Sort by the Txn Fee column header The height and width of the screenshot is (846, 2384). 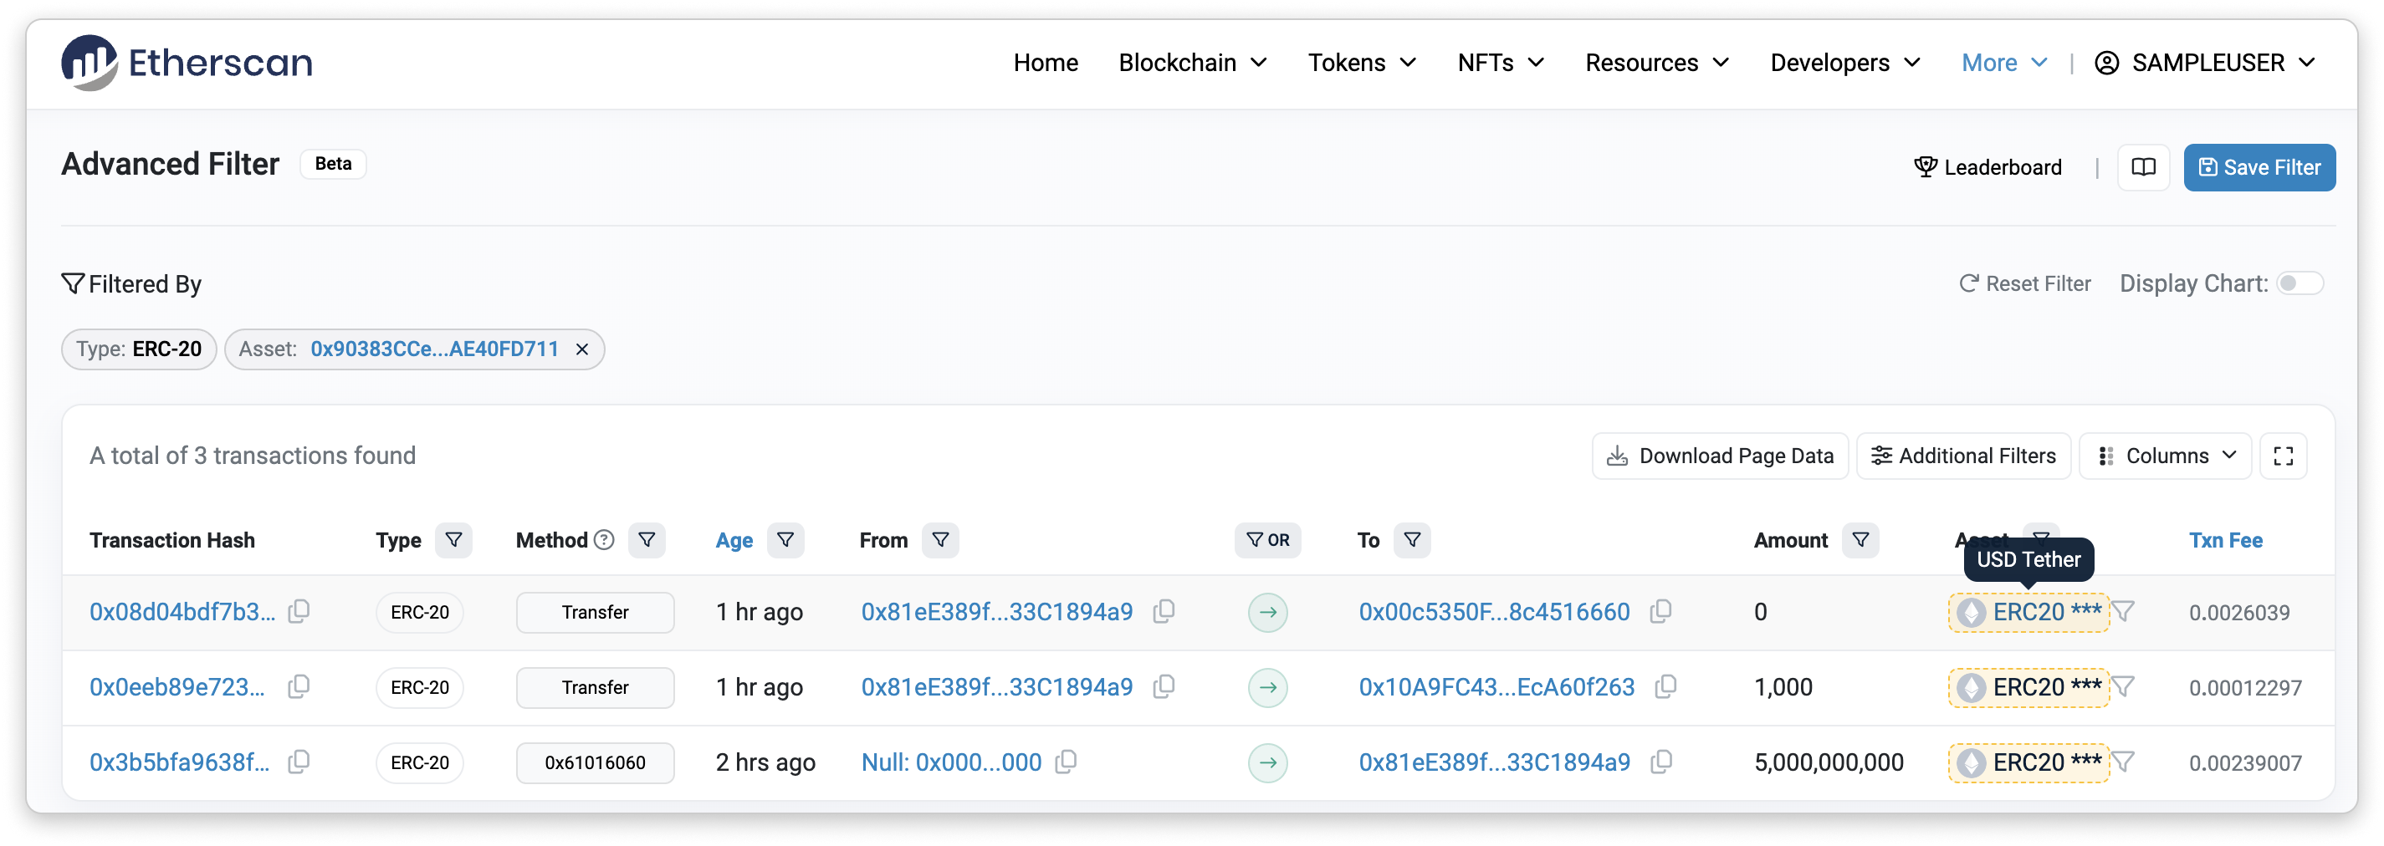pos(2225,540)
